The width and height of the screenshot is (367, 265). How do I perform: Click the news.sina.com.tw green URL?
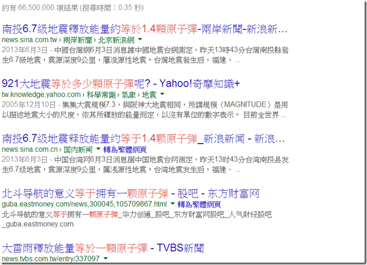click(x=29, y=40)
